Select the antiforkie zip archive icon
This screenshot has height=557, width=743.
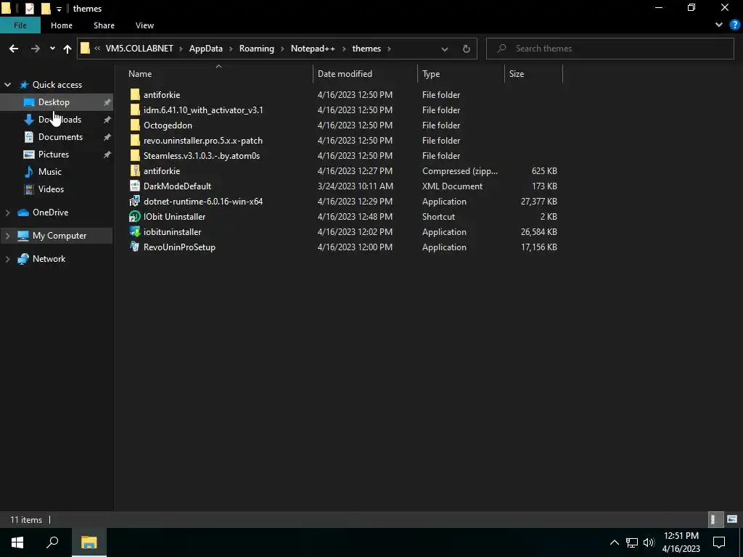[x=135, y=170]
